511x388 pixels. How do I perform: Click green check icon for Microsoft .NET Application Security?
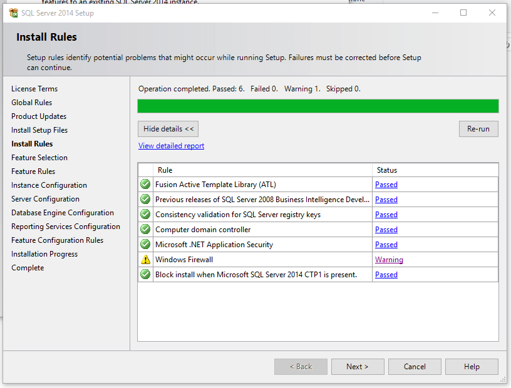coord(145,244)
